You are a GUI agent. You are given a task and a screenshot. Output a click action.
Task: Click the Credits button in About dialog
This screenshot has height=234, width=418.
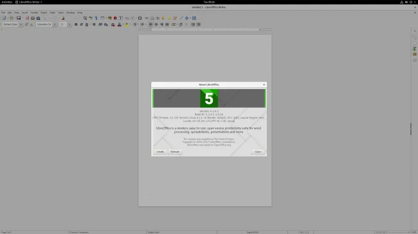point(160,151)
